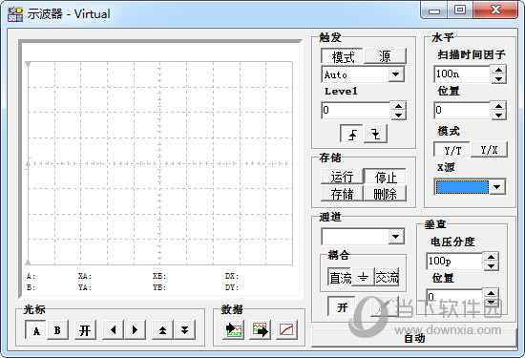
Task: Open the Auto trigger mode dropdown
Action: [395, 74]
